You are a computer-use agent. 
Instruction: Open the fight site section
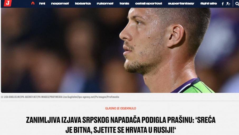click(x=208, y=3)
